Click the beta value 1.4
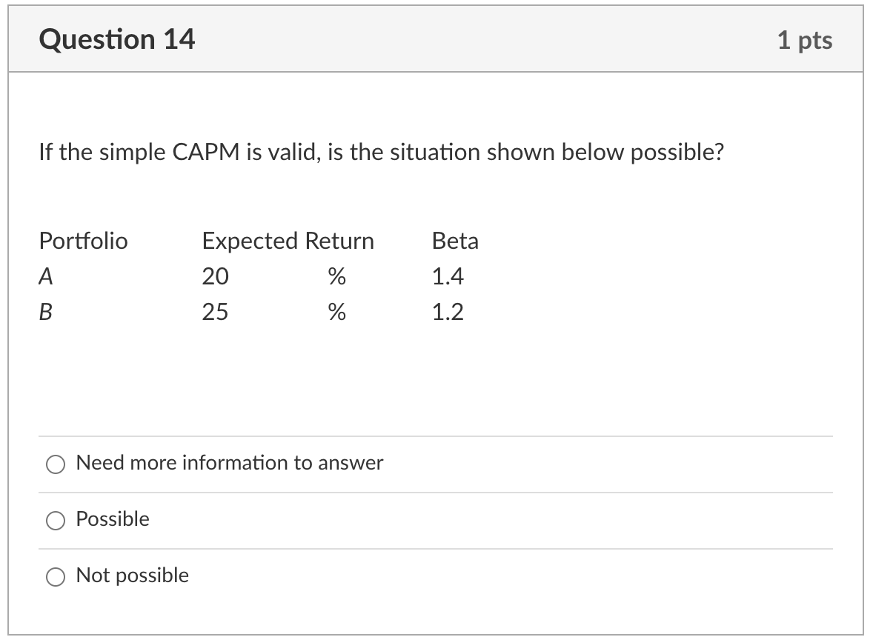Screen dimensions: 873x637 click(448, 276)
